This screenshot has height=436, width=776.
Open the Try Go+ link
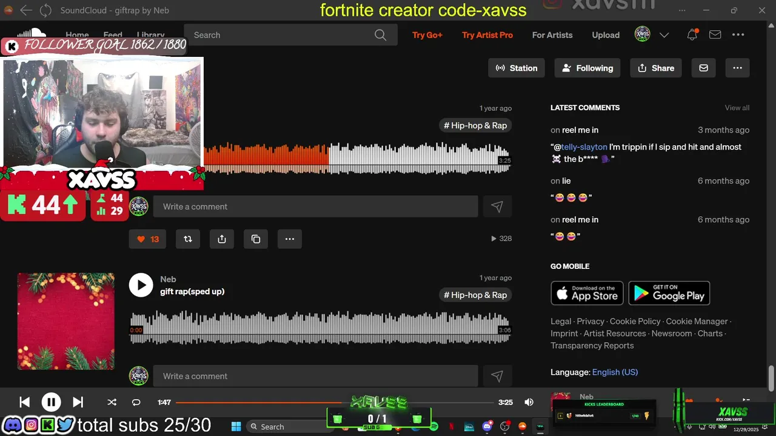pyautogui.click(x=427, y=35)
